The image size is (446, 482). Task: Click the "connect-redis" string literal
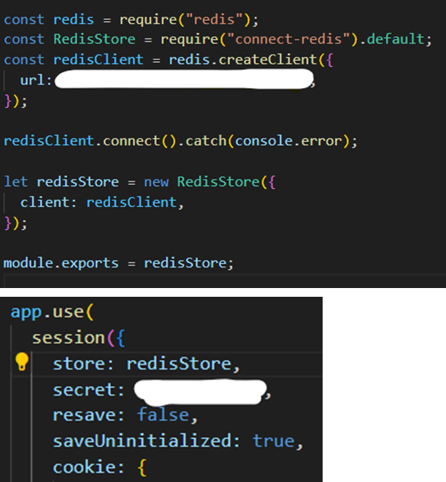pyautogui.click(x=289, y=39)
